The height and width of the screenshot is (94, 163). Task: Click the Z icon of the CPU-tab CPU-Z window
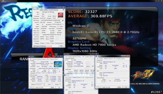[30, 57]
